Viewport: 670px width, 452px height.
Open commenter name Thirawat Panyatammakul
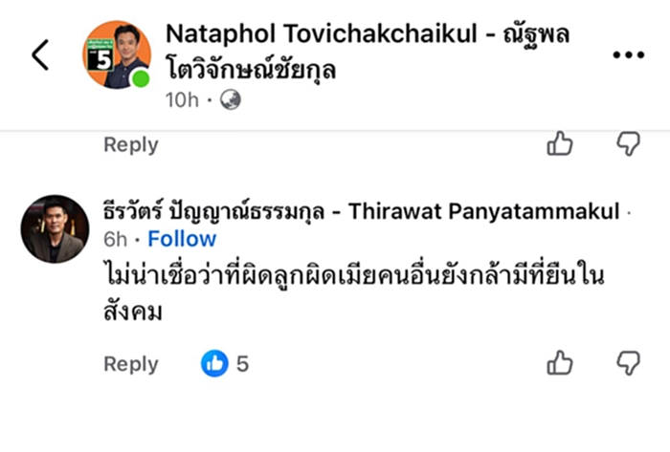pyautogui.click(x=361, y=211)
